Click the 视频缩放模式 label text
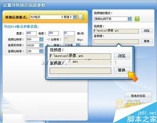The height and width of the screenshot is (123, 157). coord(103,13)
